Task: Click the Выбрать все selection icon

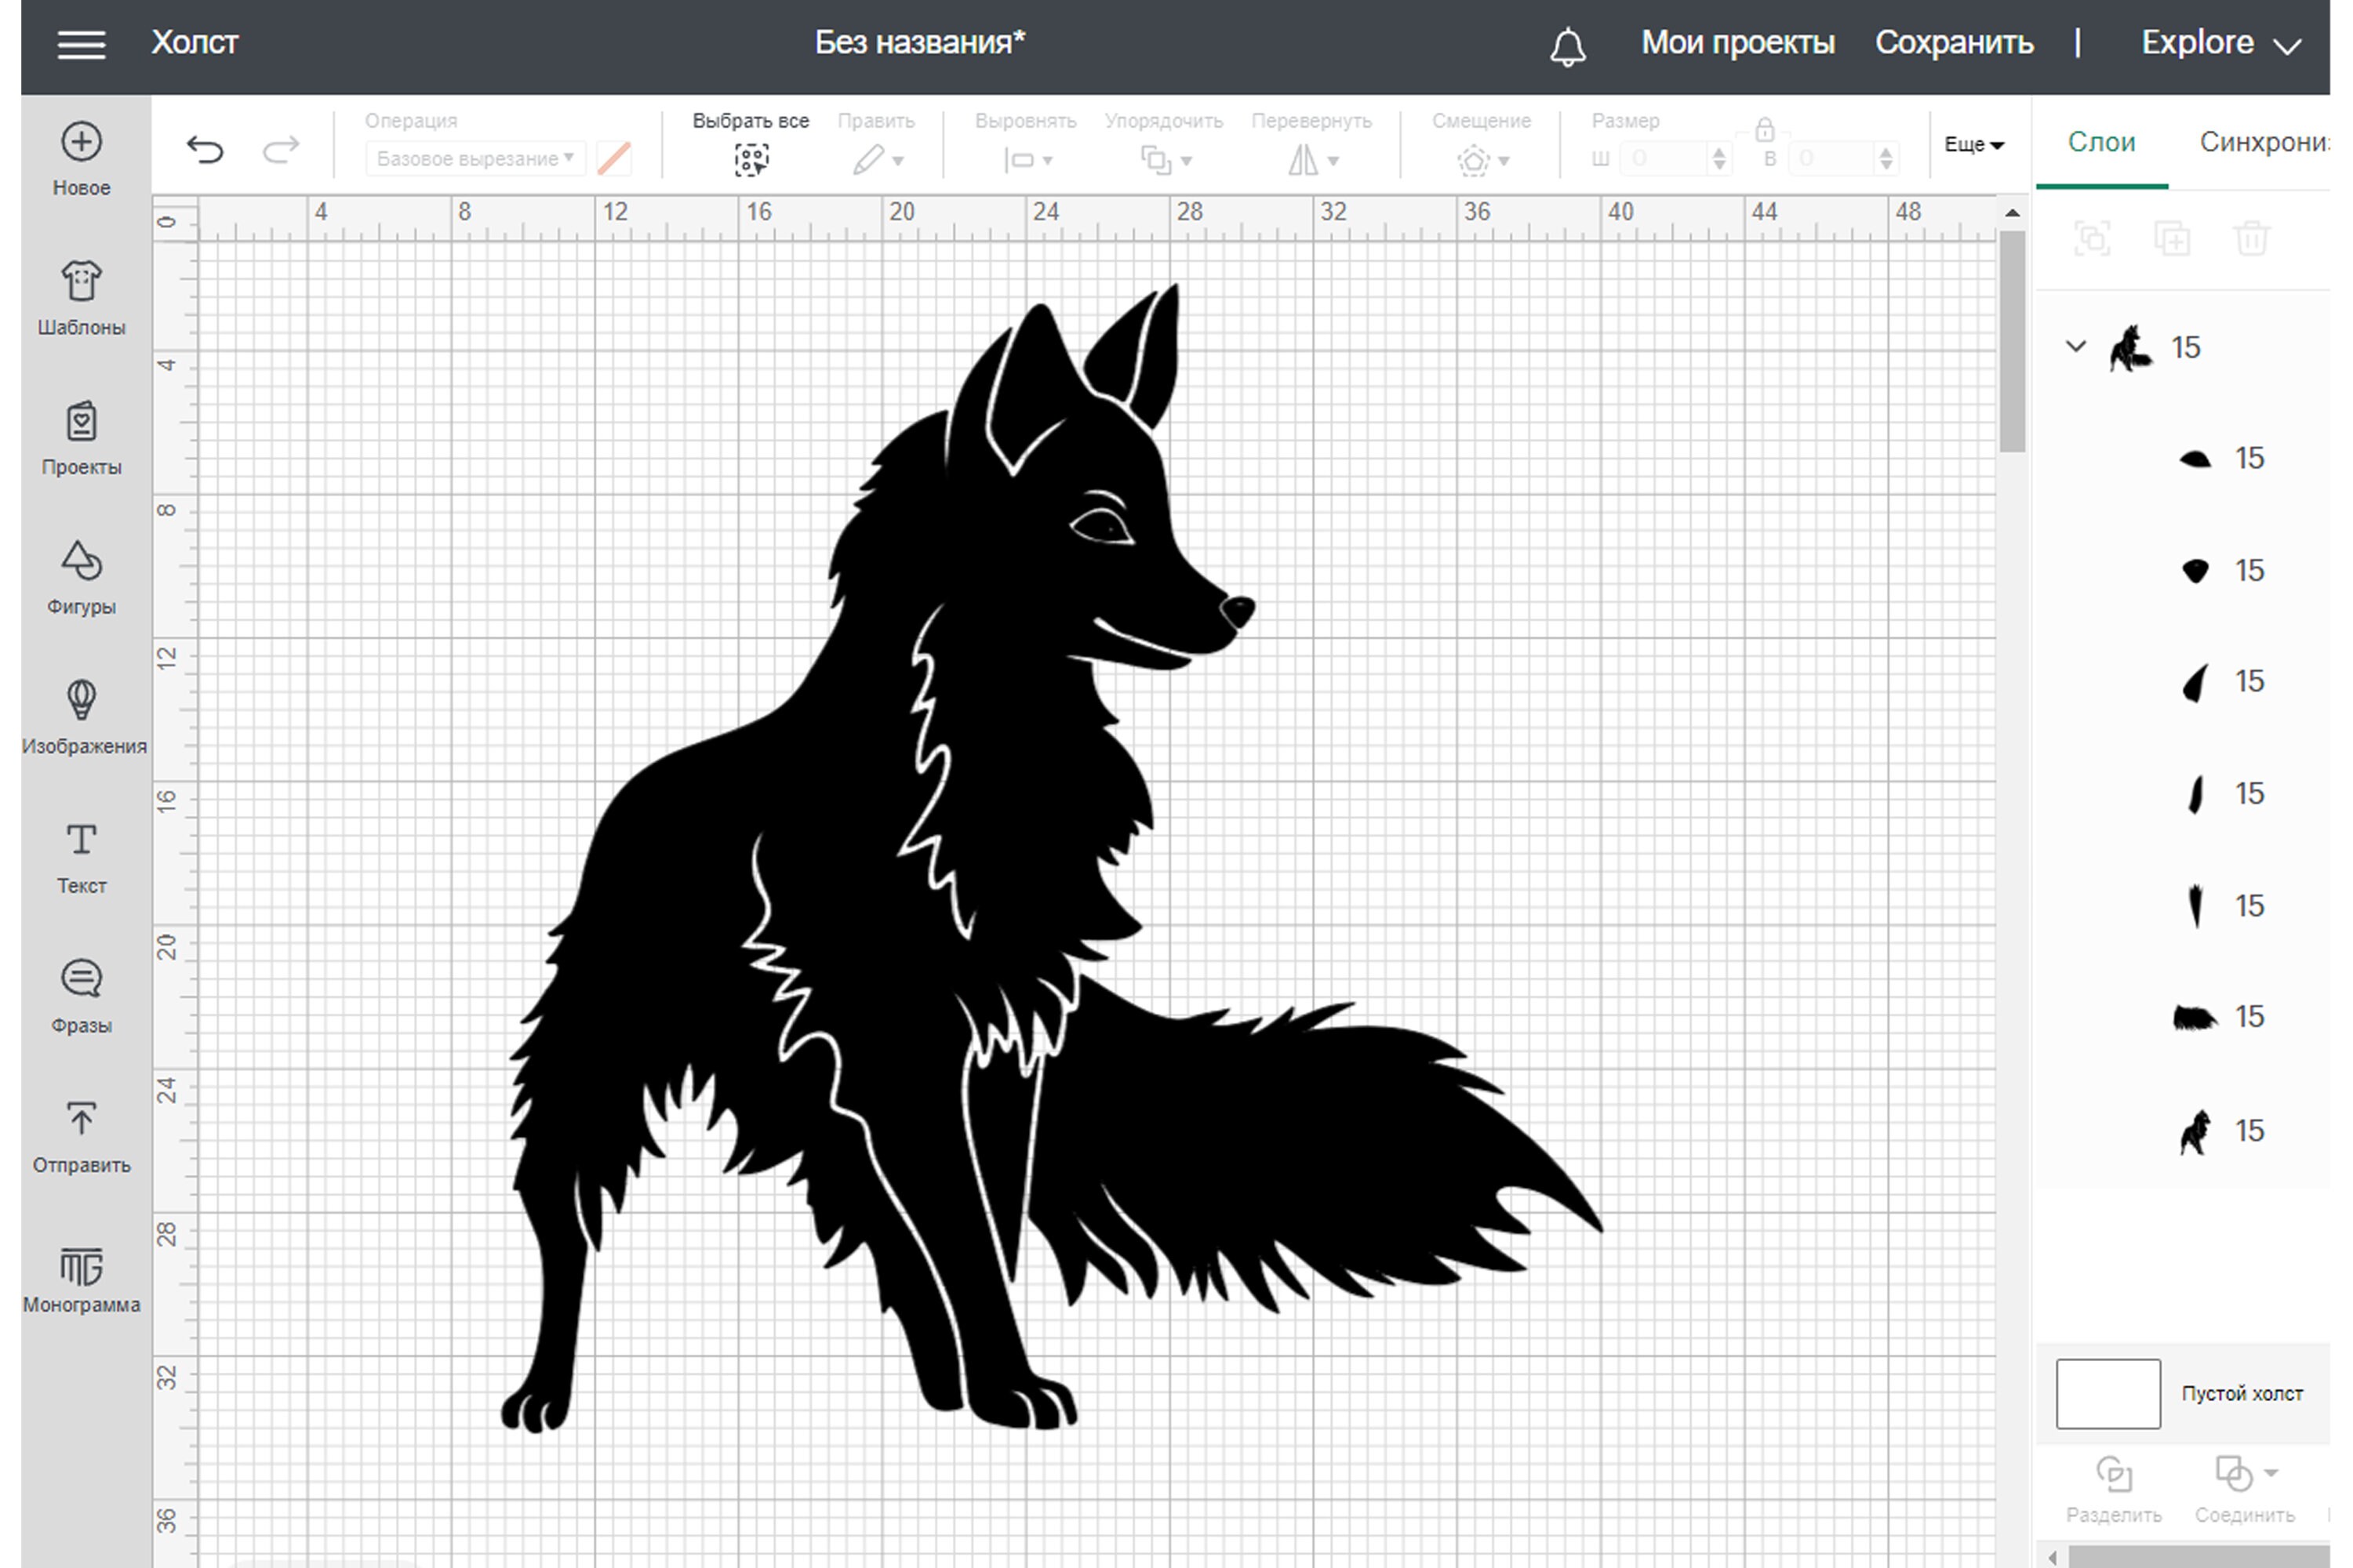Action: tap(752, 158)
